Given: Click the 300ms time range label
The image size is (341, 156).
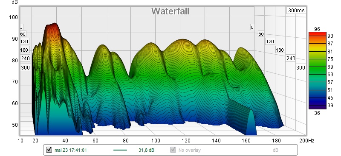Looking at the screenshot, I should click(296, 10).
